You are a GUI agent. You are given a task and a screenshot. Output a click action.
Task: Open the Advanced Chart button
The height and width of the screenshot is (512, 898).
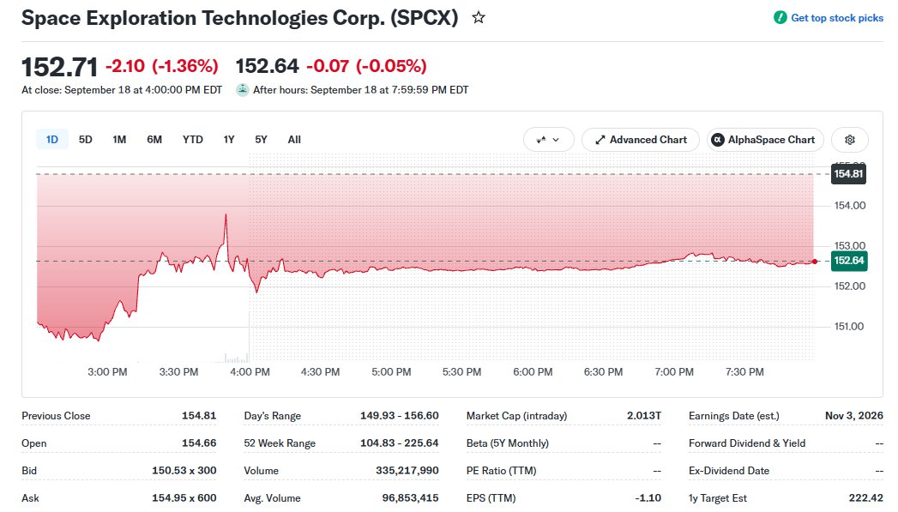641,140
